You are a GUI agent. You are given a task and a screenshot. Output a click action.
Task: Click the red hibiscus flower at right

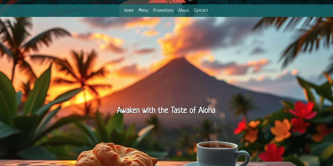tap(303, 110)
